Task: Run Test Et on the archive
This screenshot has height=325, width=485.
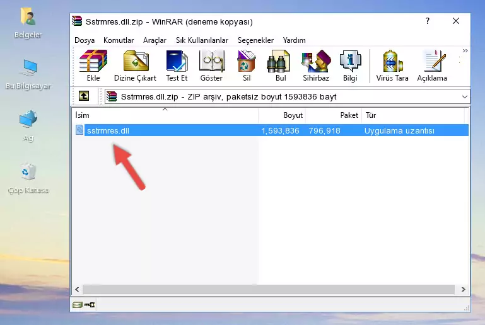Action: [177, 66]
